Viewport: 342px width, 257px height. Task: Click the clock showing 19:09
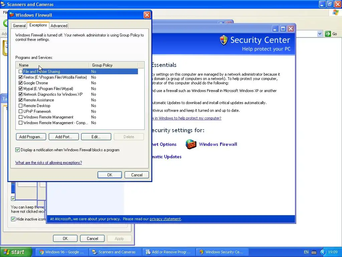click(x=333, y=252)
